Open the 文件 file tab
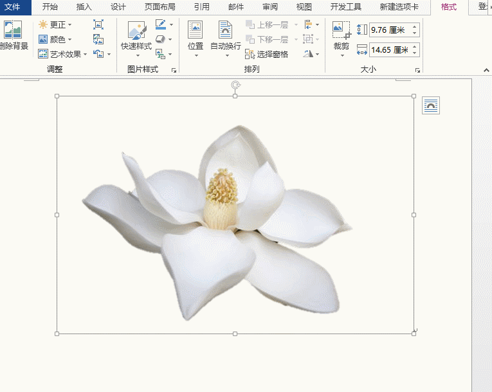Viewport: 492px width, 392px height. 13,7
